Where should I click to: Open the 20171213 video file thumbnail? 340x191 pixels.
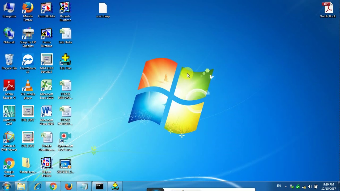click(65, 166)
